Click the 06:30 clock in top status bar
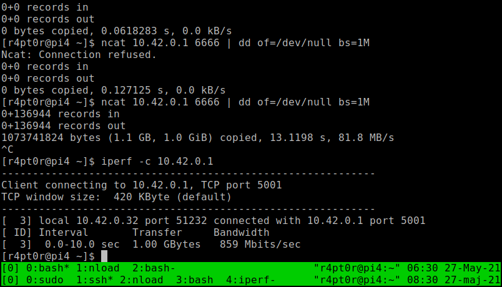 [x=423, y=268]
